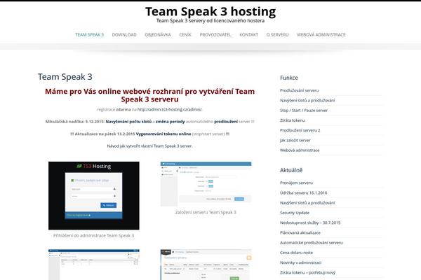421x280 pixels.
Task: Open Nedostupnost služby – 30.7.2015 link
Action: (x=310, y=223)
